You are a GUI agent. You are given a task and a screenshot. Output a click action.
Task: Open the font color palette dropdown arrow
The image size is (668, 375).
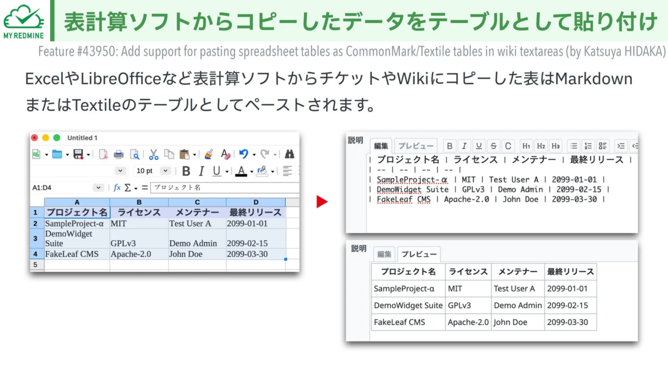click(252, 171)
